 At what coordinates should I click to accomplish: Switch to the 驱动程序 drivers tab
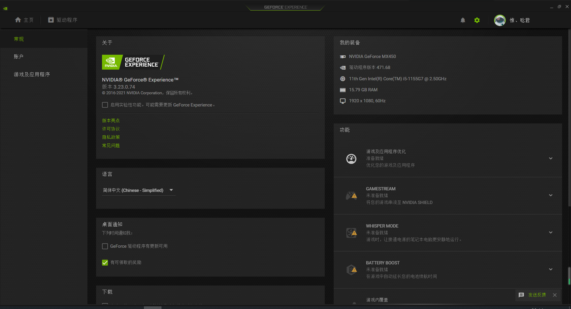pyautogui.click(x=63, y=20)
